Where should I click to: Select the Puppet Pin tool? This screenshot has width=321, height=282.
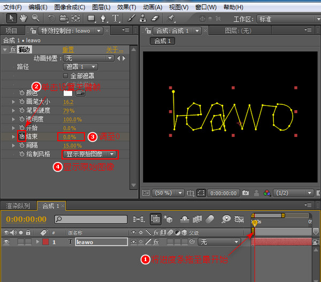[170, 18]
